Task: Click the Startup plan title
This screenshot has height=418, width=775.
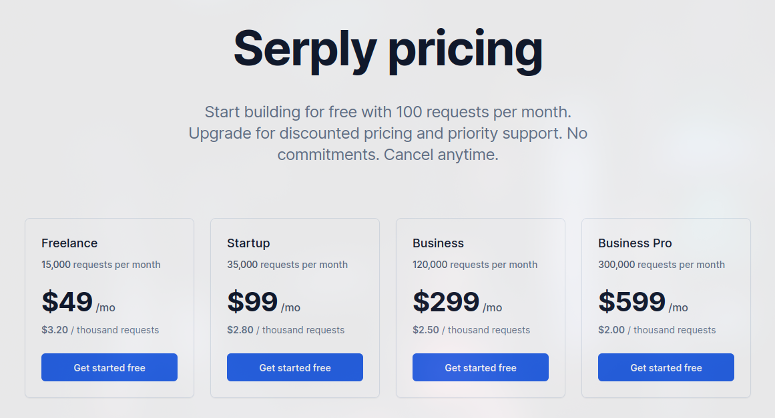Action: click(248, 243)
